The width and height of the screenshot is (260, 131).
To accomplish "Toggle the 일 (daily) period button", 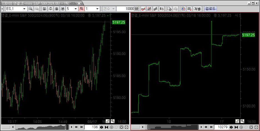I will point(44,9).
